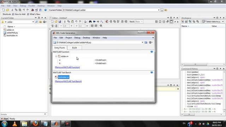Open adder folder dropdown in Current Folder panel
Image resolution: width=226 pixels, height=127 pixels.
coord(33,22)
